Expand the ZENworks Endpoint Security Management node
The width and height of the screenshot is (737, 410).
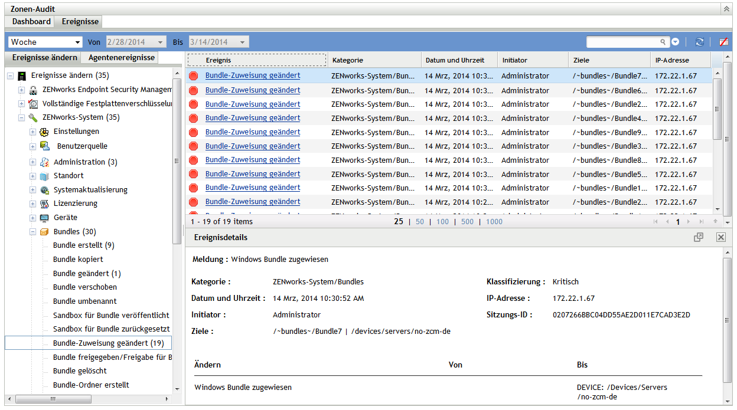click(22, 90)
